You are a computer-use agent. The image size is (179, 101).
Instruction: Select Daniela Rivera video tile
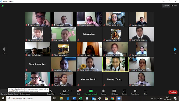click(63, 79)
